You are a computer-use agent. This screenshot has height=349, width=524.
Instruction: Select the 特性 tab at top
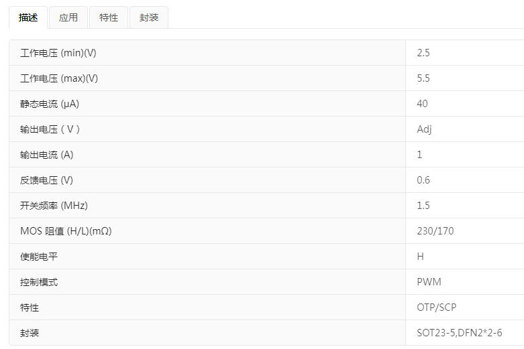(x=109, y=18)
